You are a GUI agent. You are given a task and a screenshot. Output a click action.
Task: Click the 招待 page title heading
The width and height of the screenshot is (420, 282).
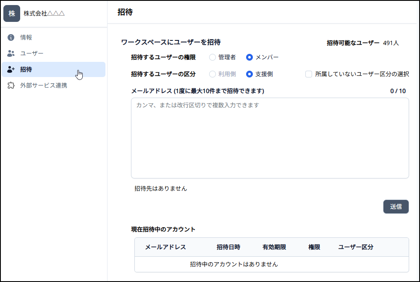click(125, 12)
